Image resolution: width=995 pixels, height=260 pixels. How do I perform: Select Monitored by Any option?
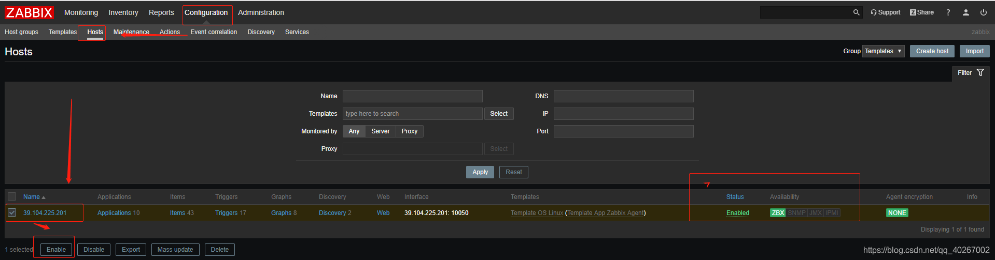click(x=354, y=131)
